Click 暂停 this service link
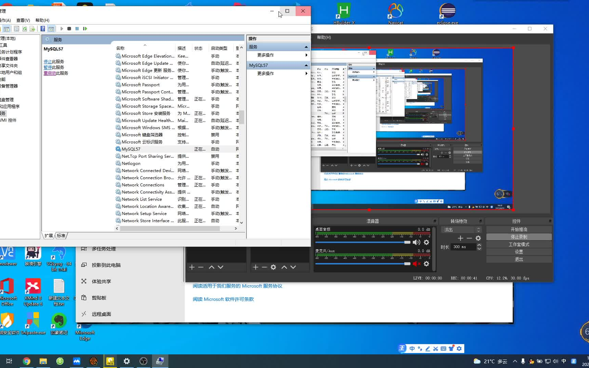The width and height of the screenshot is (589, 368). tap(48, 67)
